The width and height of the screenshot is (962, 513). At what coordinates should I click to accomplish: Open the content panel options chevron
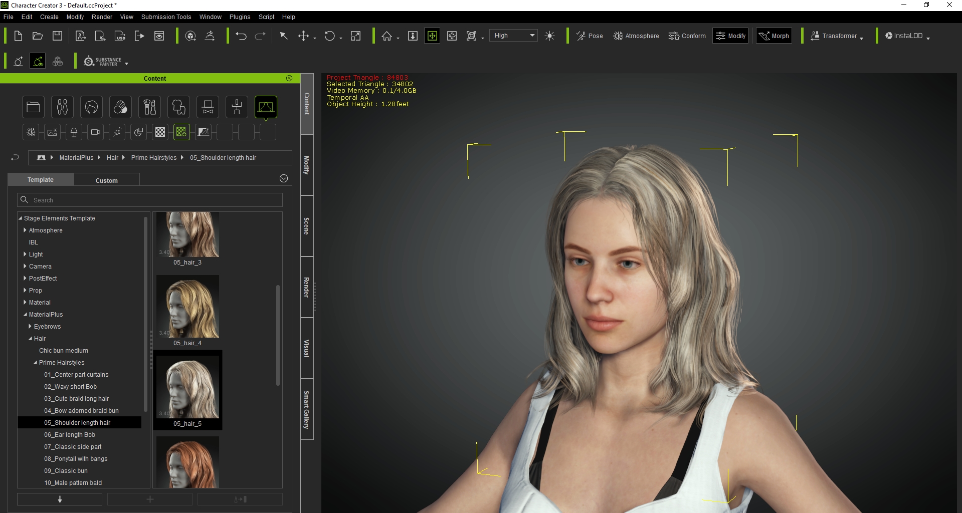coord(284,178)
